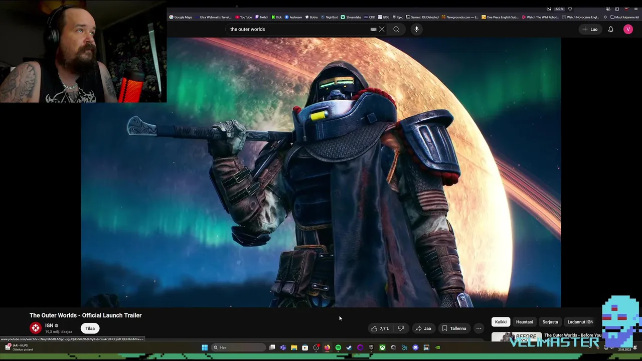Open NVIDIA app from taskbar
The height and width of the screenshot is (361, 642).
(x=437, y=347)
